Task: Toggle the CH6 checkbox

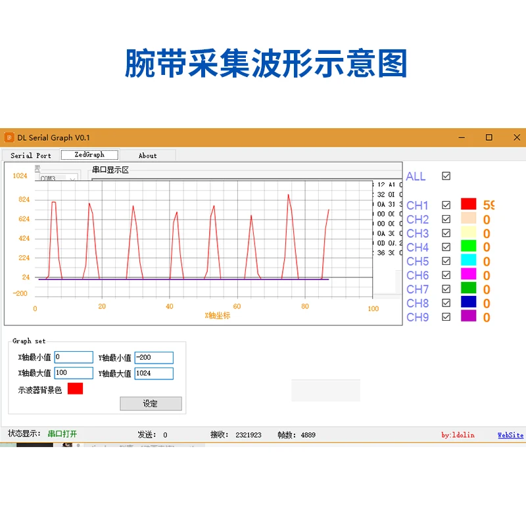Action: (x=446, y=275)
